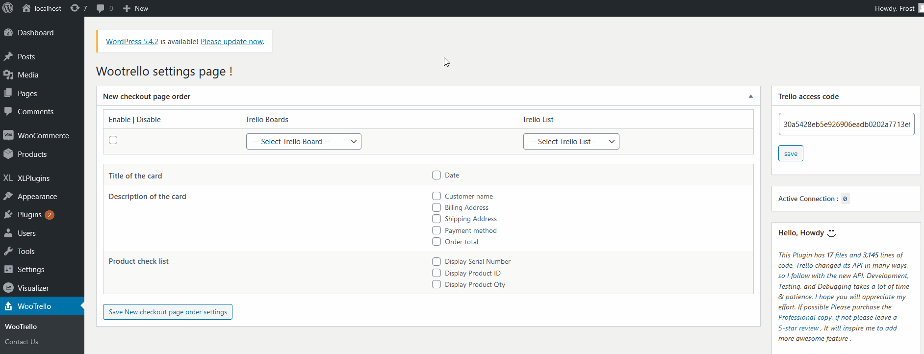Select the WooTrello submenu item

click(21, 327)
